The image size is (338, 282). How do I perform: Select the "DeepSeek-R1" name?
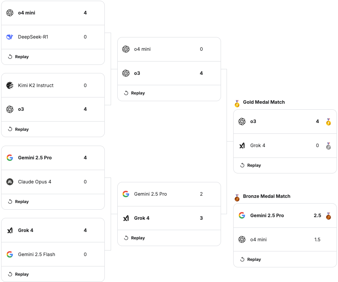[x=33, y=37]
